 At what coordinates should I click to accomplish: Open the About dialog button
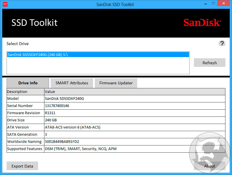click(209, 166)
